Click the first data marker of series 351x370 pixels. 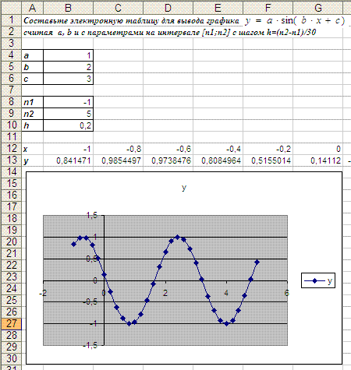coord(73,245)
